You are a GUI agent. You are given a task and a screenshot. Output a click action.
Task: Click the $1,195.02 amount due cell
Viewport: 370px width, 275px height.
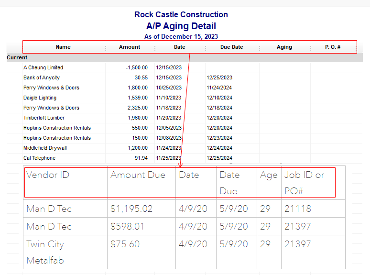tap(131, 209)
